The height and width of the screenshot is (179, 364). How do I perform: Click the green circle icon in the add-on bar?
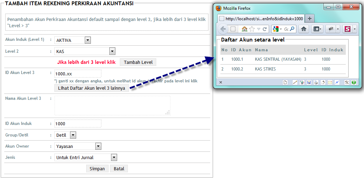coord(353,82)
